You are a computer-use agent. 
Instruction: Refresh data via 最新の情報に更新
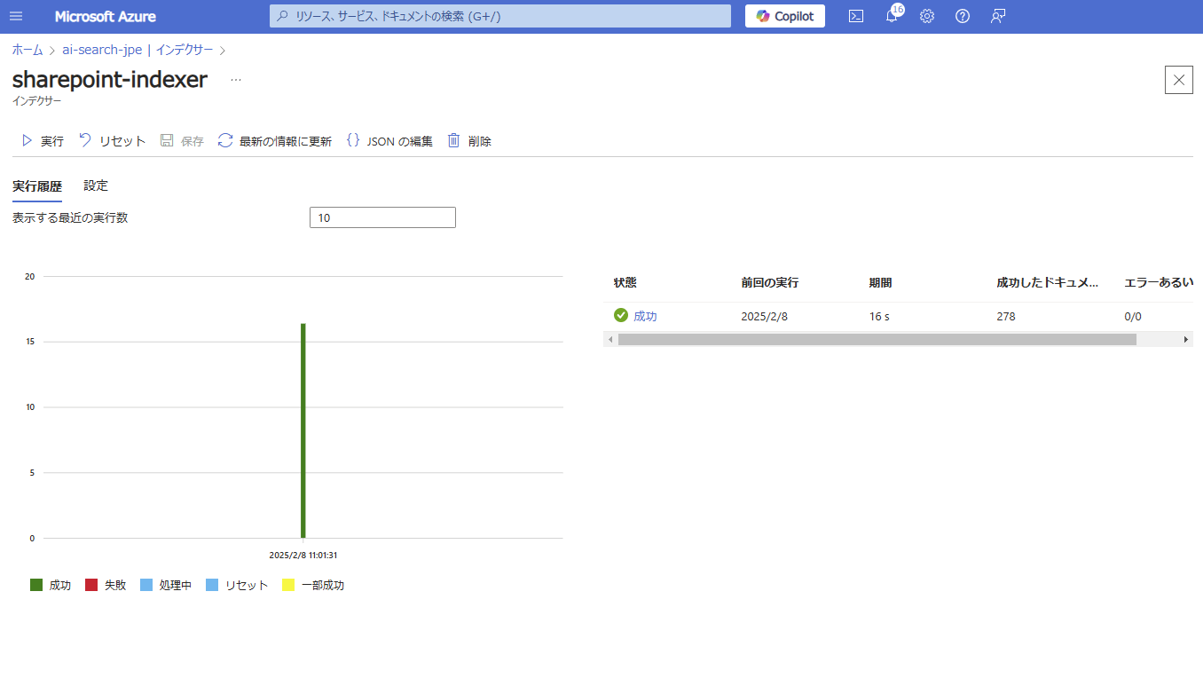click(277, 140)
